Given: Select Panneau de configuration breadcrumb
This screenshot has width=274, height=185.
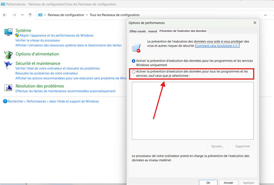Looking at the screenshot, I should pos(66,15).
